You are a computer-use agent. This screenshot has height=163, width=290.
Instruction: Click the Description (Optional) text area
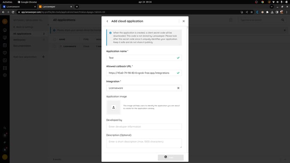point(144,143)
